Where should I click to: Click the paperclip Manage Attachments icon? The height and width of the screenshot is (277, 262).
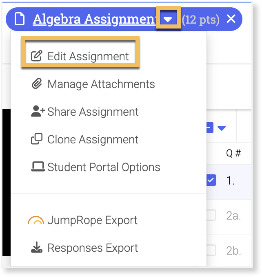tap(37, 84)
